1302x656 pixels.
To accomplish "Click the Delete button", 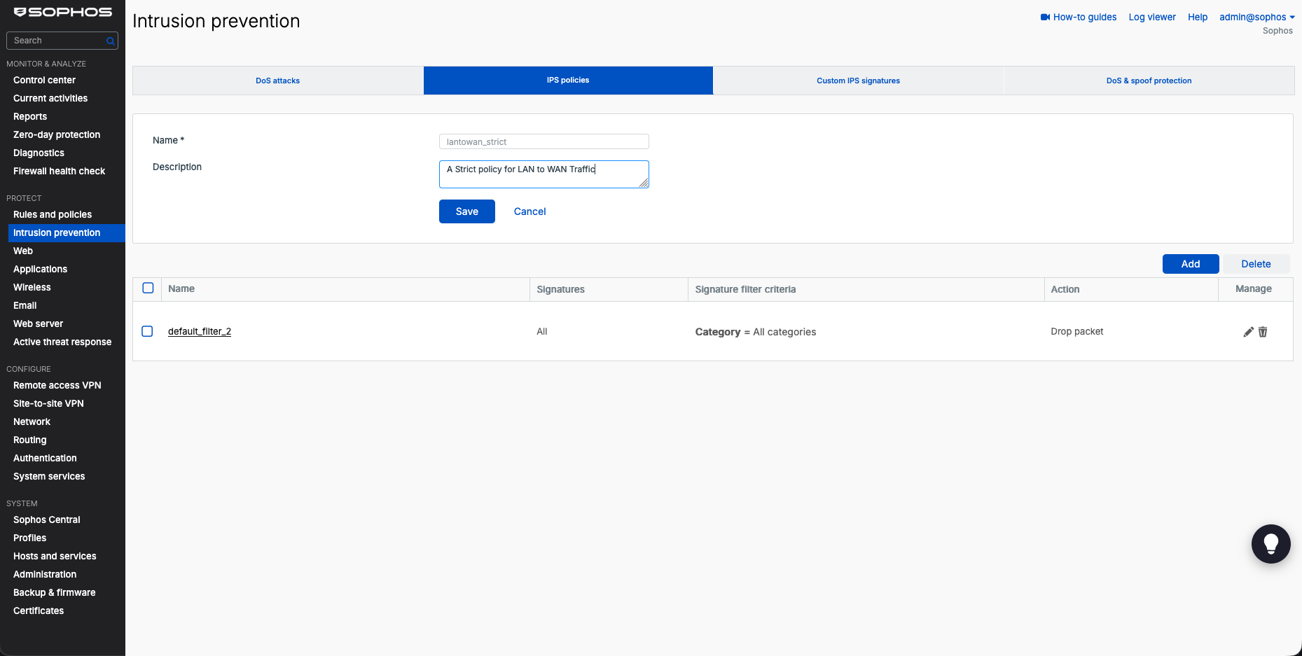I will pos(1256,264).
